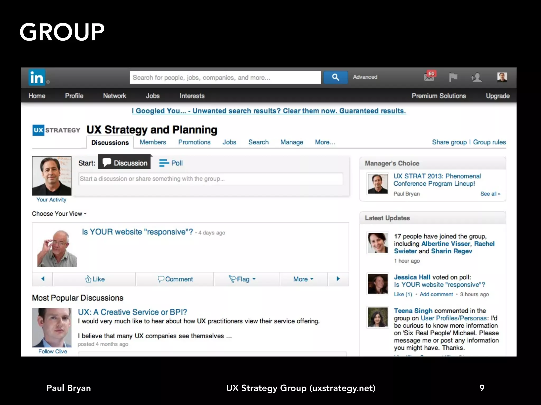
Task: Open 'Is YOUR website responsive?' discussion title
Action: point(137,232)
